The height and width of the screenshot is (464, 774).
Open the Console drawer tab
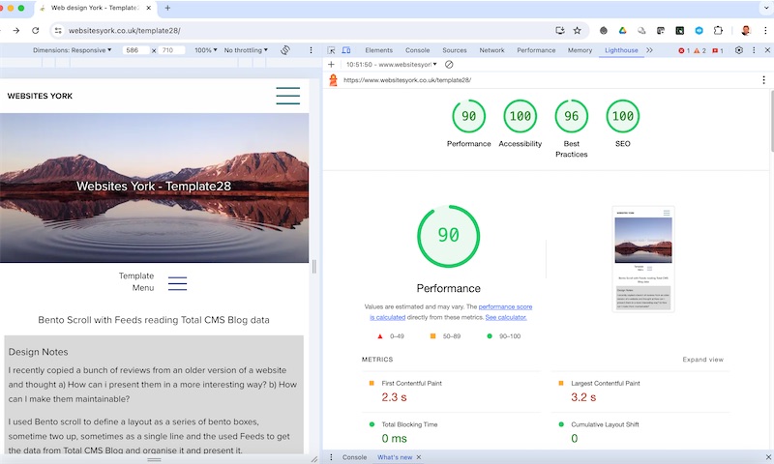[x=354, y=457]
